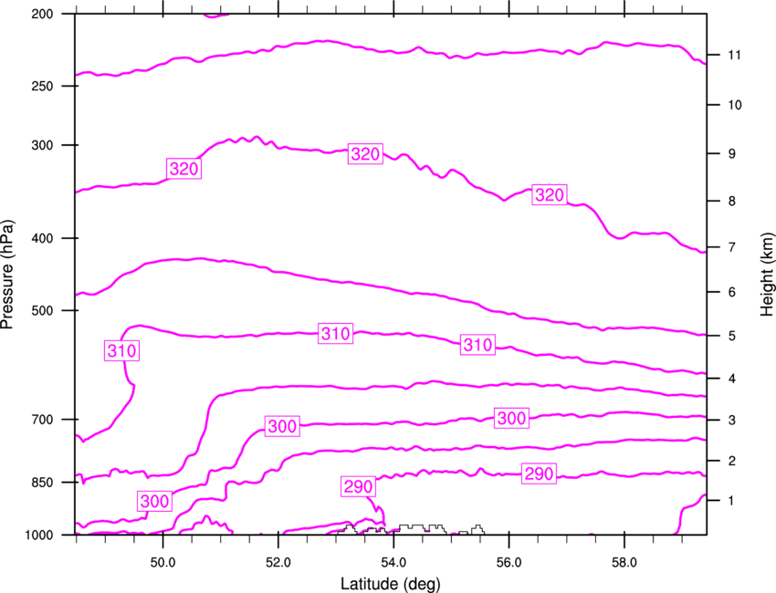Click the 'Latitude (deg)' axis title
Image resolution: width=776 pixels, height=593 pixels.
point(390,584)
